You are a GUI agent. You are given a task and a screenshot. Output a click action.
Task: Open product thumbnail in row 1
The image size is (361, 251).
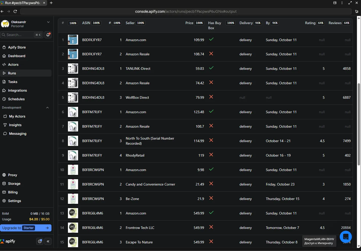click(73, 40)
